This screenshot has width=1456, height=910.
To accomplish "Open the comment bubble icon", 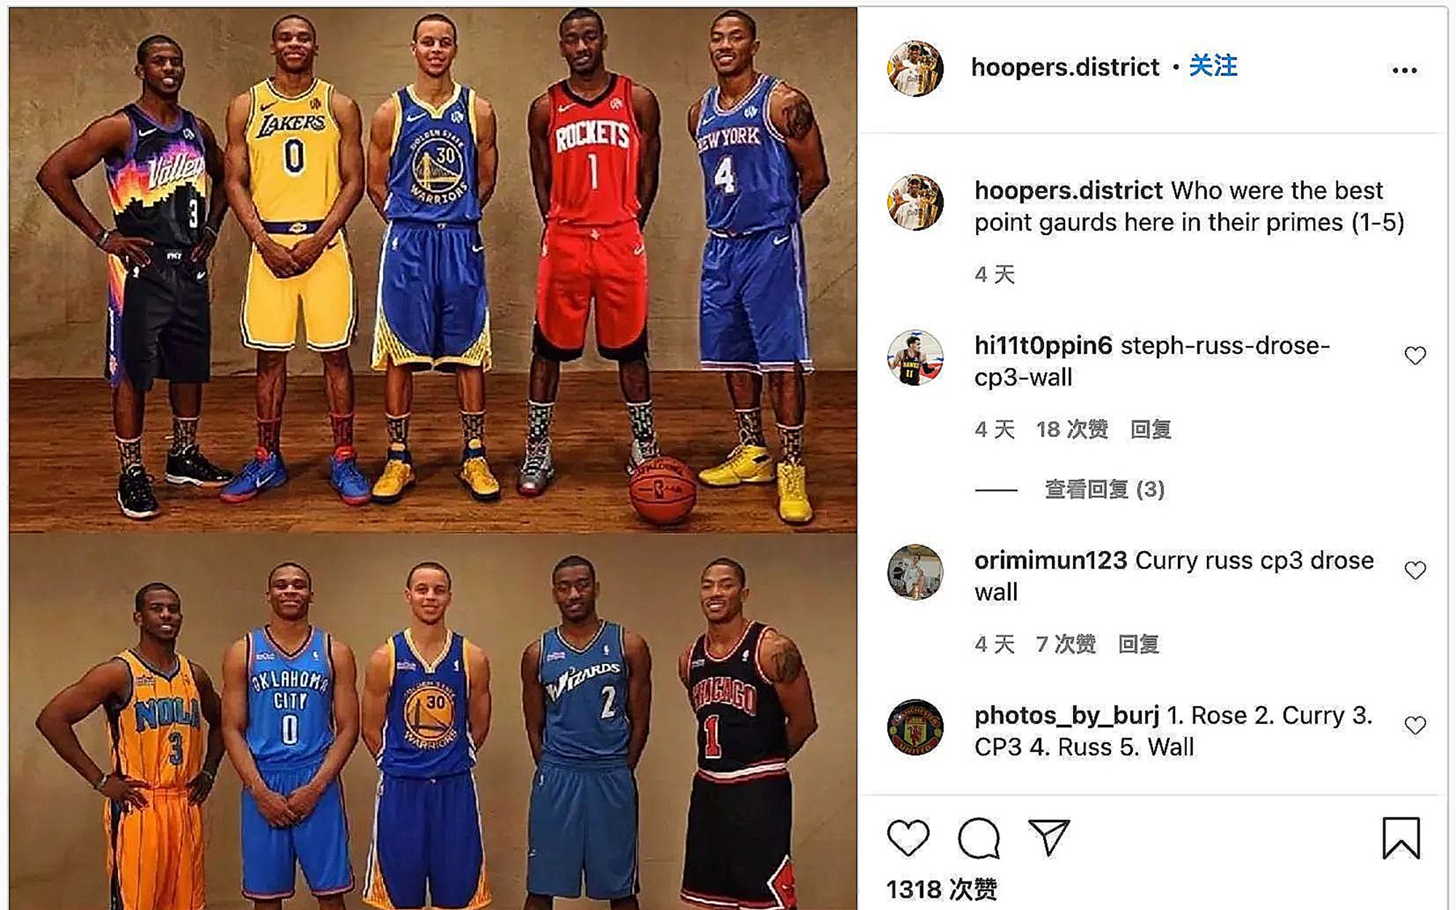I will click(x=978, y=837).
